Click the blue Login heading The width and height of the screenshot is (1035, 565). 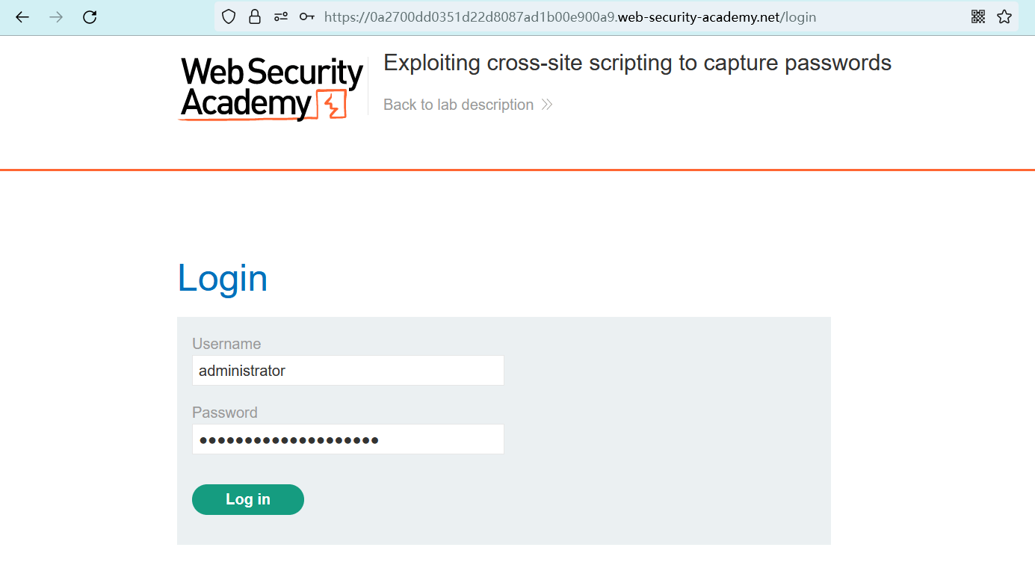tap(223, 278)
